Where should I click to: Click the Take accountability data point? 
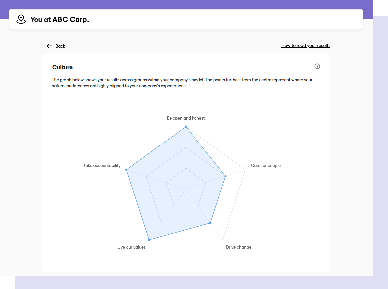coord(126,170)
